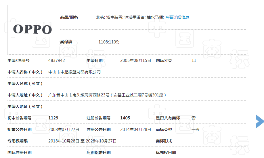Click the 初审公告期号 label
264x158 pixels.
pyautogui.click(x=20, y=118)
